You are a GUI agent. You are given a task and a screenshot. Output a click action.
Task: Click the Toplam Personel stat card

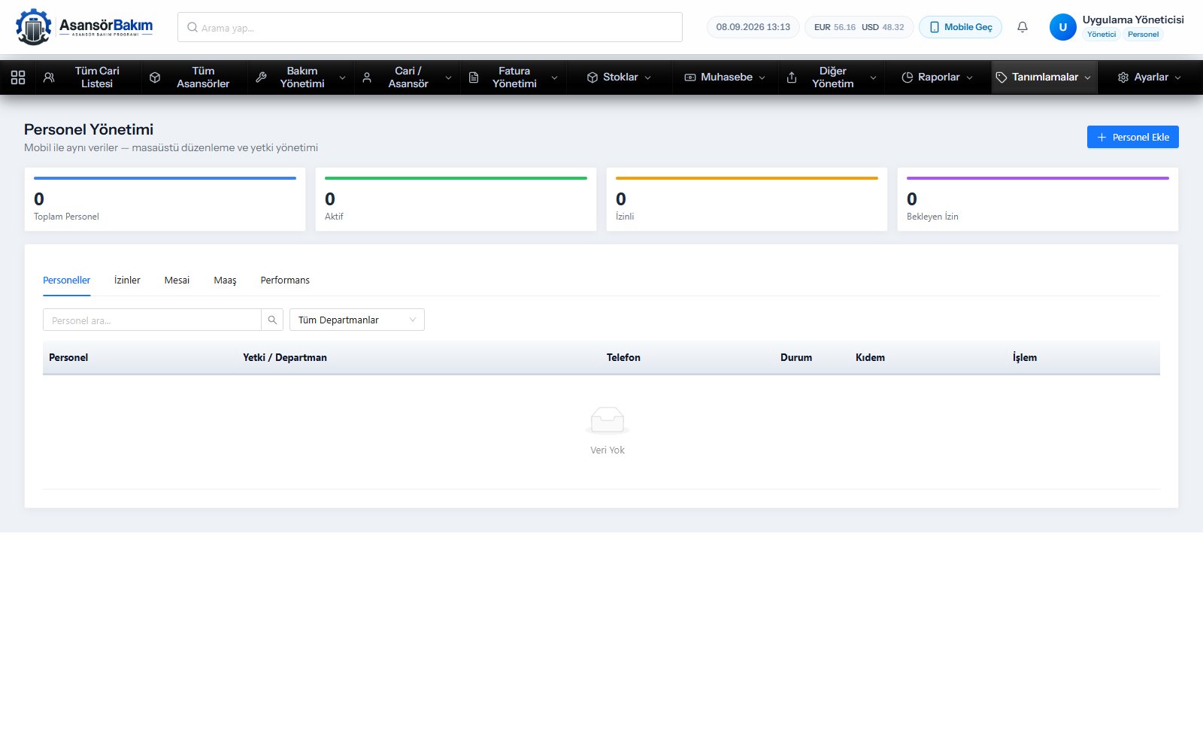[165, 199]
